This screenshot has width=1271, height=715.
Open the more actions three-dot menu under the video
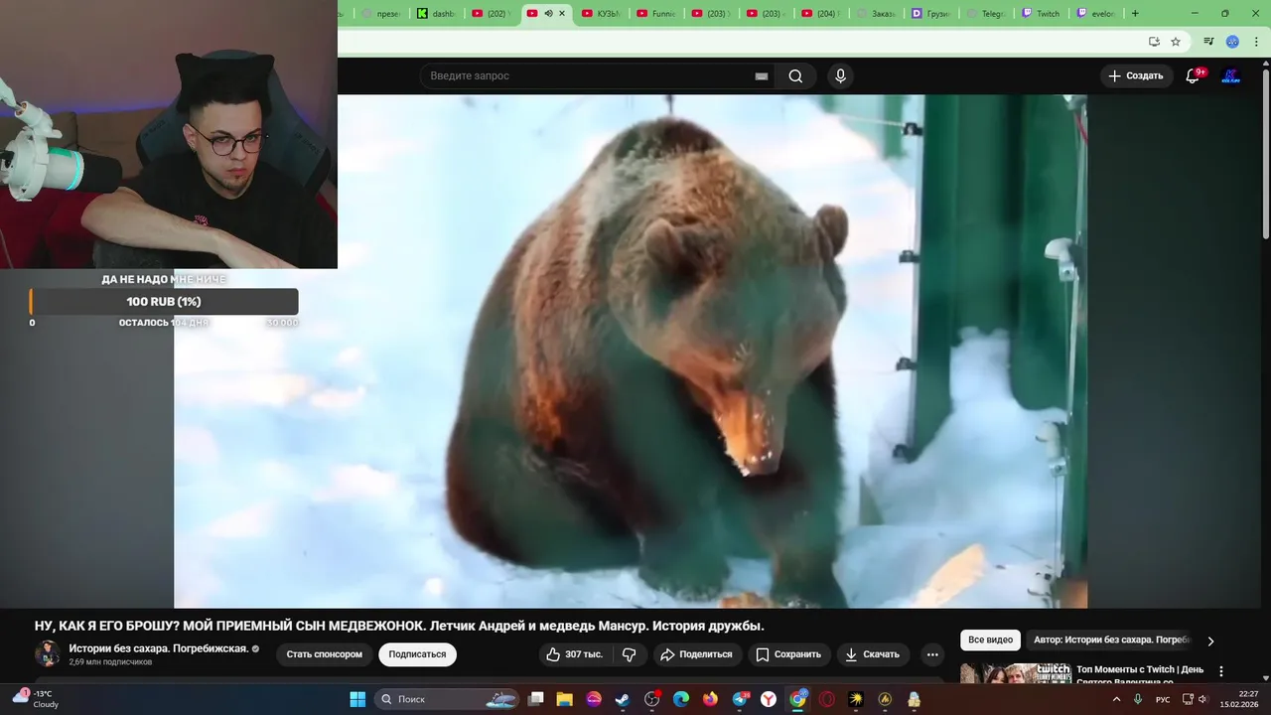point(931,654)
